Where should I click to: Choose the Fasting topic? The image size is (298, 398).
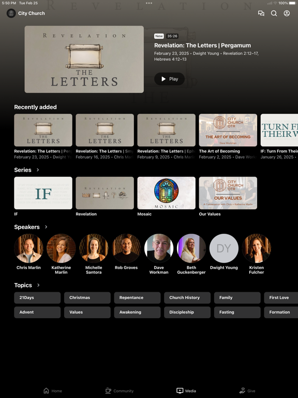[237, 312]
